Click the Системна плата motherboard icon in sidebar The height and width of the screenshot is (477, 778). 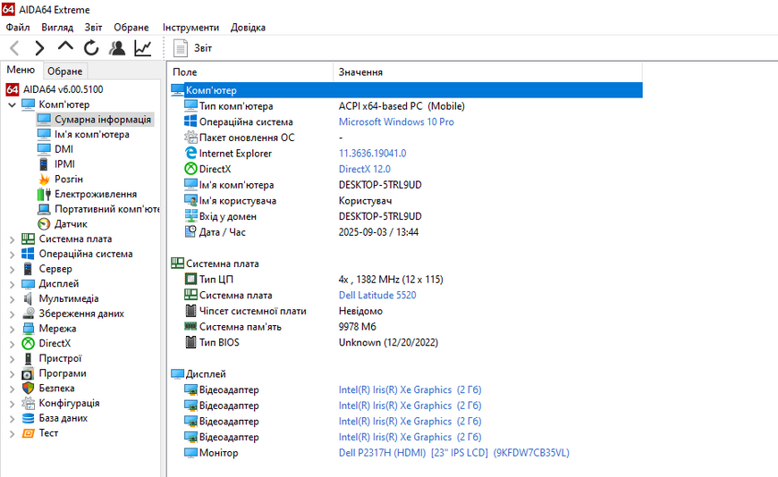29,239
